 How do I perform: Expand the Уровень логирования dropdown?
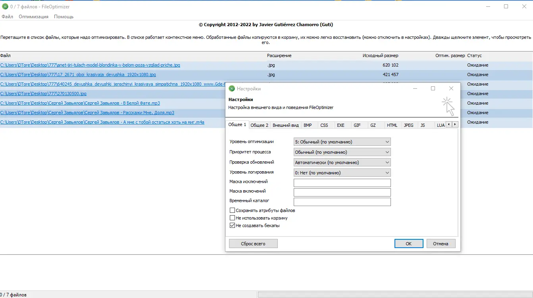(x=342, y=172)
